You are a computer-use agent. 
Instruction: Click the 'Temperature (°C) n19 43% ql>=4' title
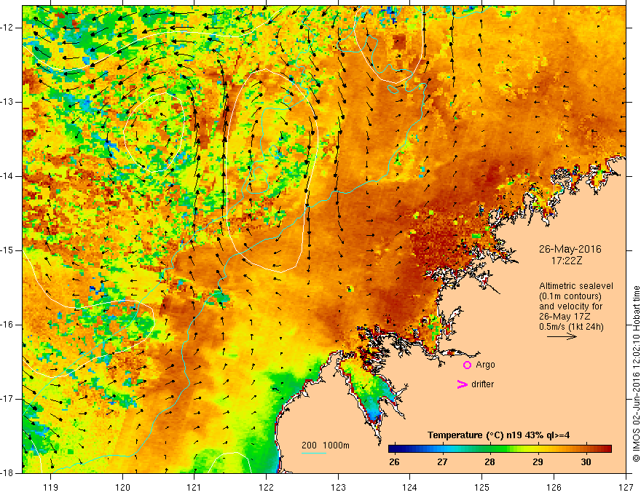point(498,435)
